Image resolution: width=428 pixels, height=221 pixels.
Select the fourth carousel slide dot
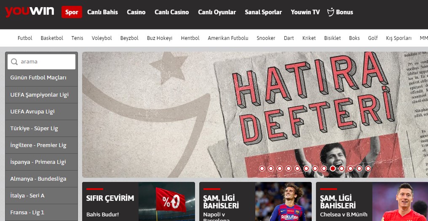[x=289, y=168]
